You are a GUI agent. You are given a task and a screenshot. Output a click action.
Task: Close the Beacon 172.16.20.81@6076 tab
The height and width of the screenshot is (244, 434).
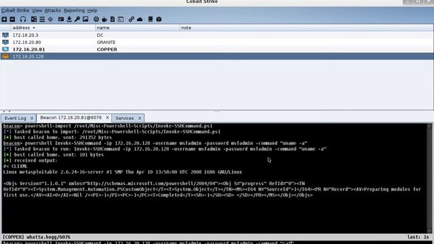(107, 117)
